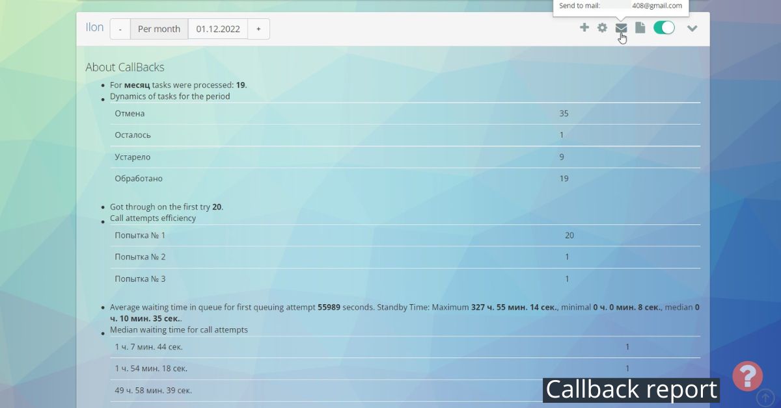
Task: Step to the previous period with the minus button
Action: pyautogui.click(x=120, y=29)
